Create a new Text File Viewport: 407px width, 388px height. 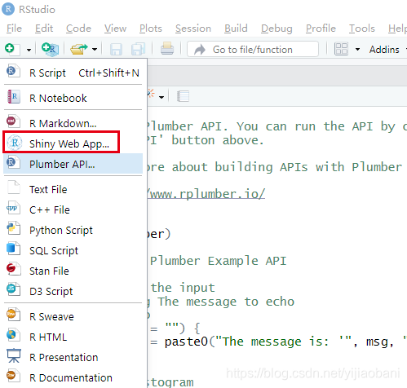coord(73,189)
